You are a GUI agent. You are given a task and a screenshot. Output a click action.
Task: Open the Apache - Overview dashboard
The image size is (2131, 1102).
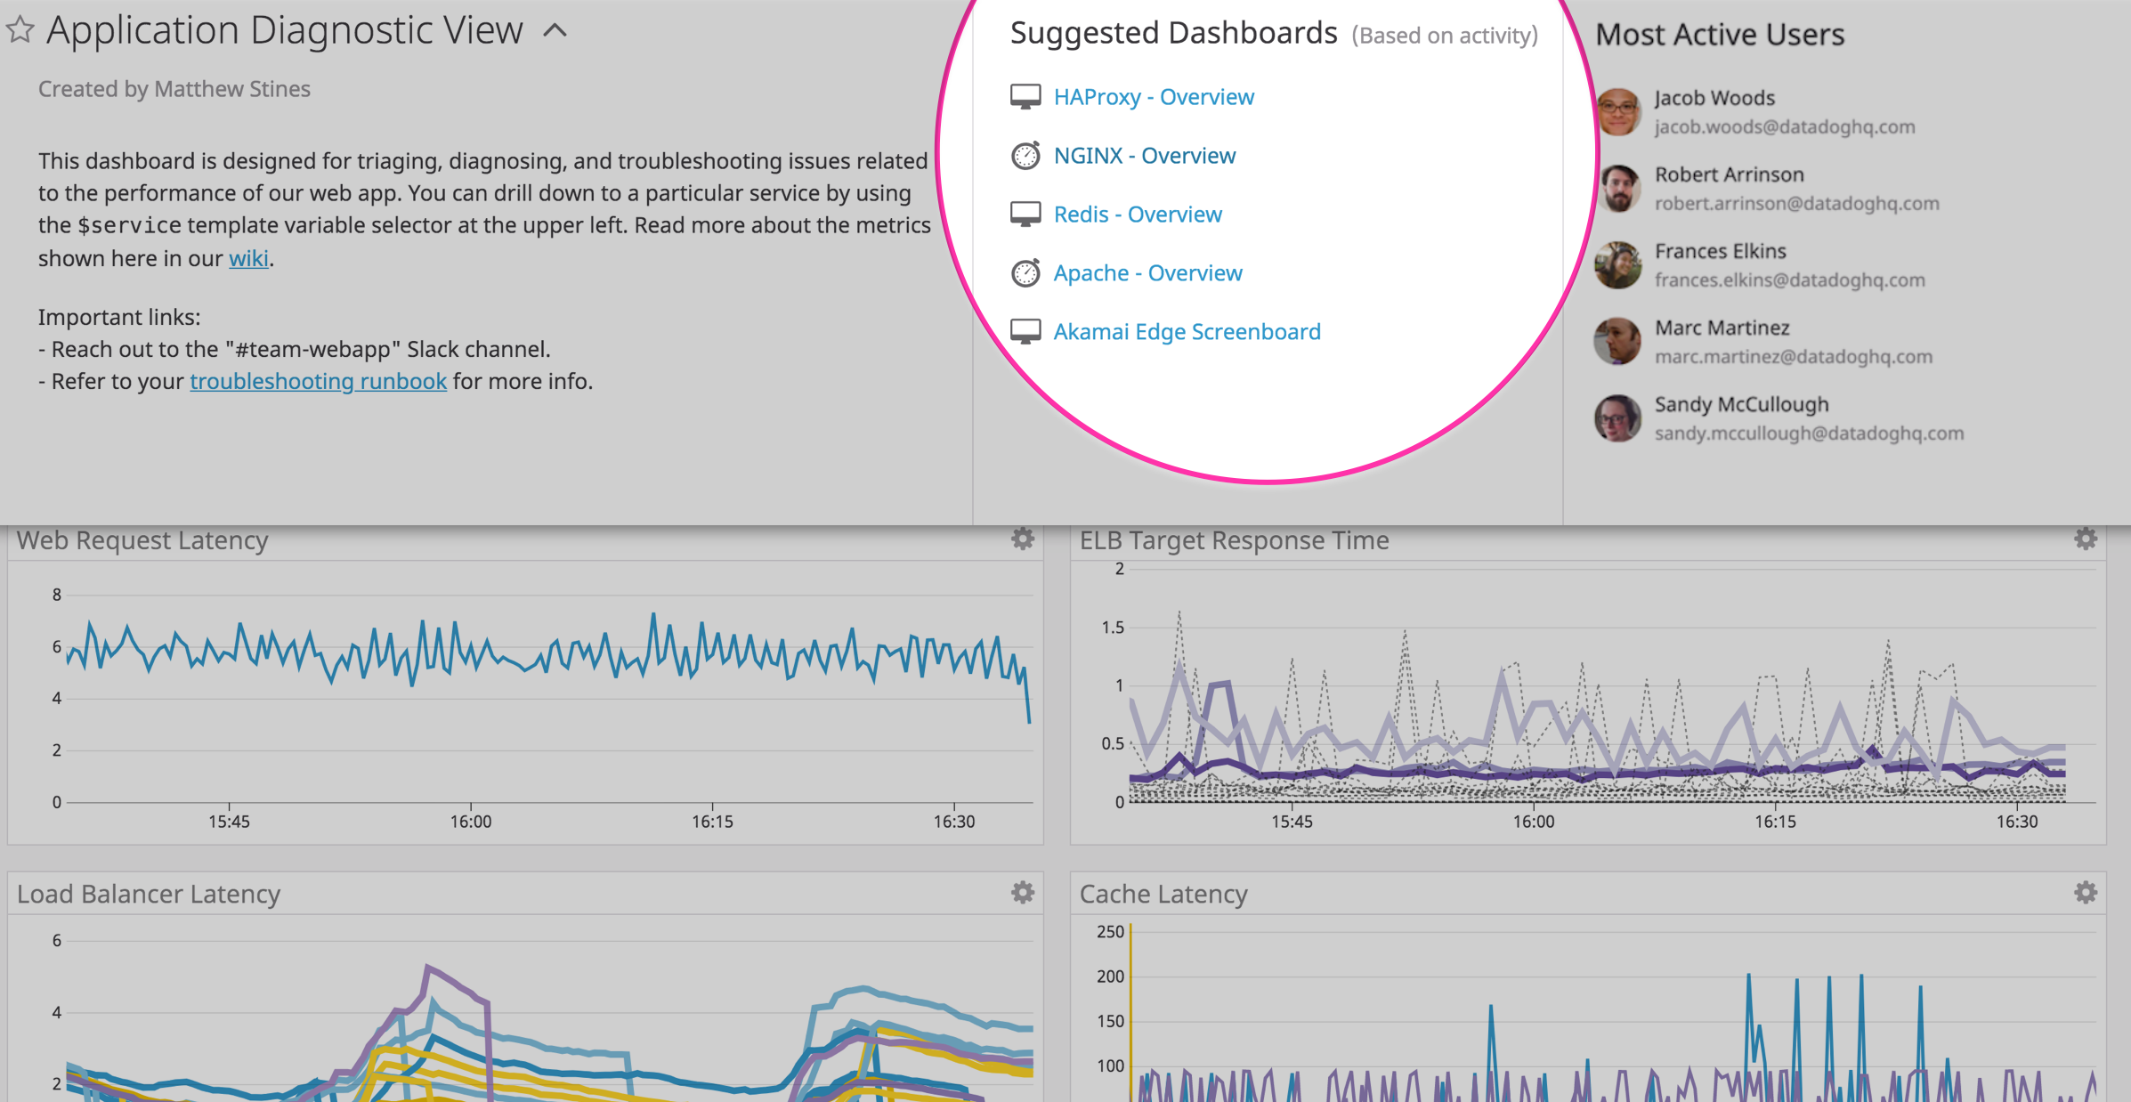point(1147,273)
